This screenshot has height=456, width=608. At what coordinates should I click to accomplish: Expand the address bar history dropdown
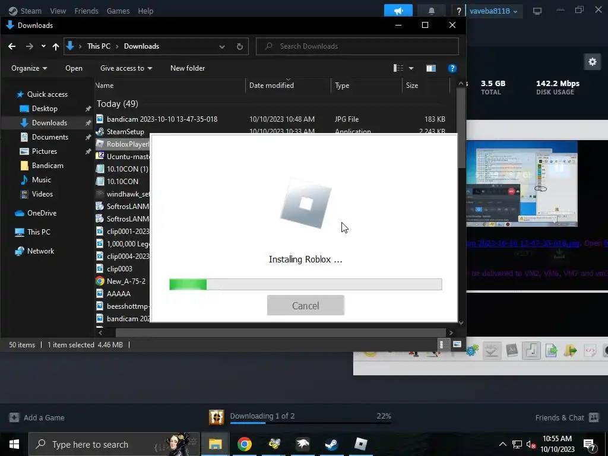click(222, 46)
